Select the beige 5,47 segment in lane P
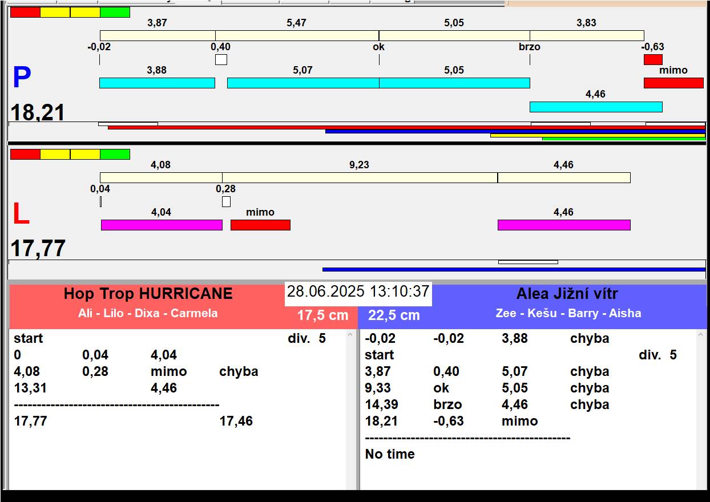The width and height of the screenshot is (710, 502). [x=297, y=35]
